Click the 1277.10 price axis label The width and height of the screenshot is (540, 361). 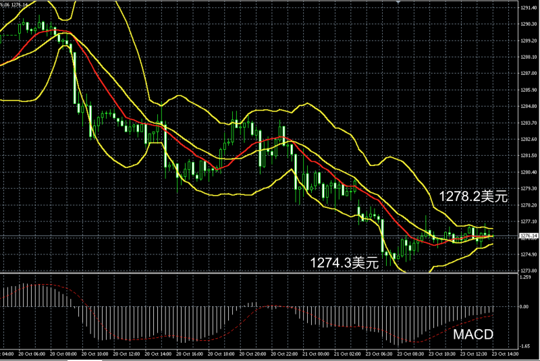[528, 221]
